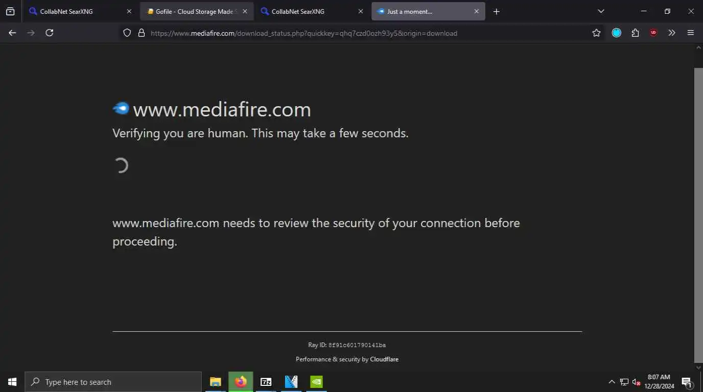Open 7-Zip from taskbar
This screenshot has height=392, width=703.
click(x=266, y=382)
